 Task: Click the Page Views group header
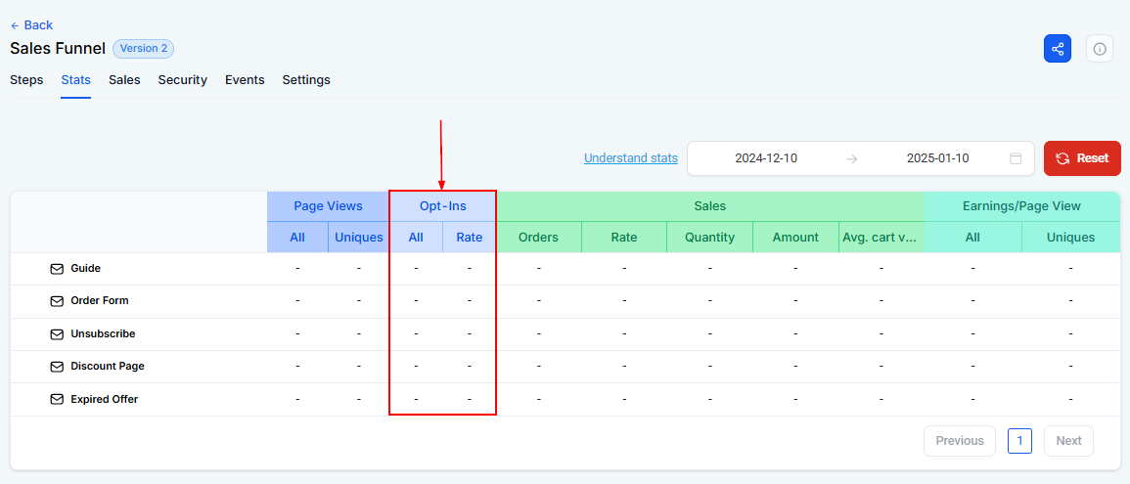(x=328, y=206)
